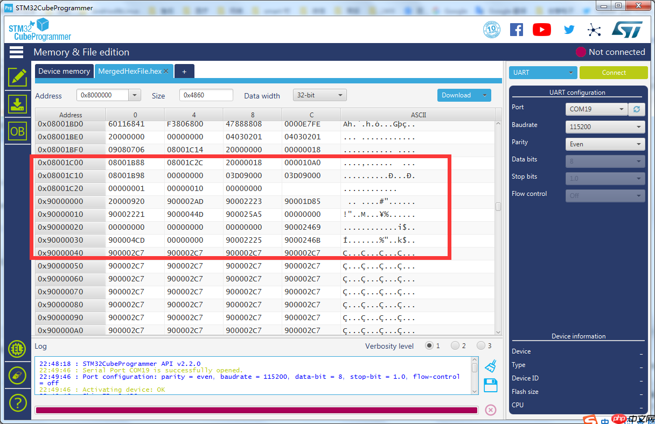Click the Connect button
Viewport: 655px width, 424px height.
(614, 72)
